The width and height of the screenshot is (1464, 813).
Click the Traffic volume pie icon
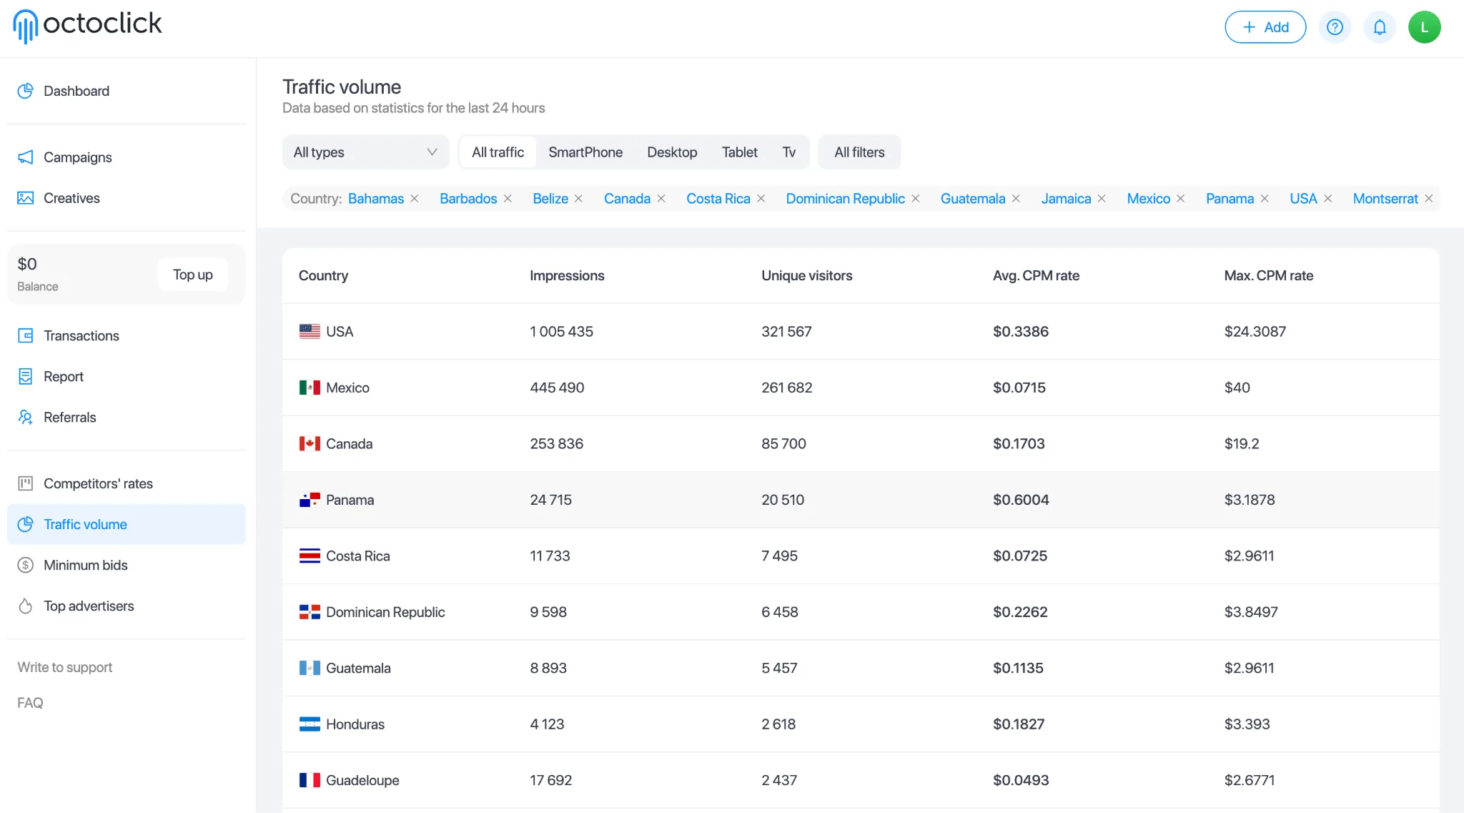pos(26,524)
